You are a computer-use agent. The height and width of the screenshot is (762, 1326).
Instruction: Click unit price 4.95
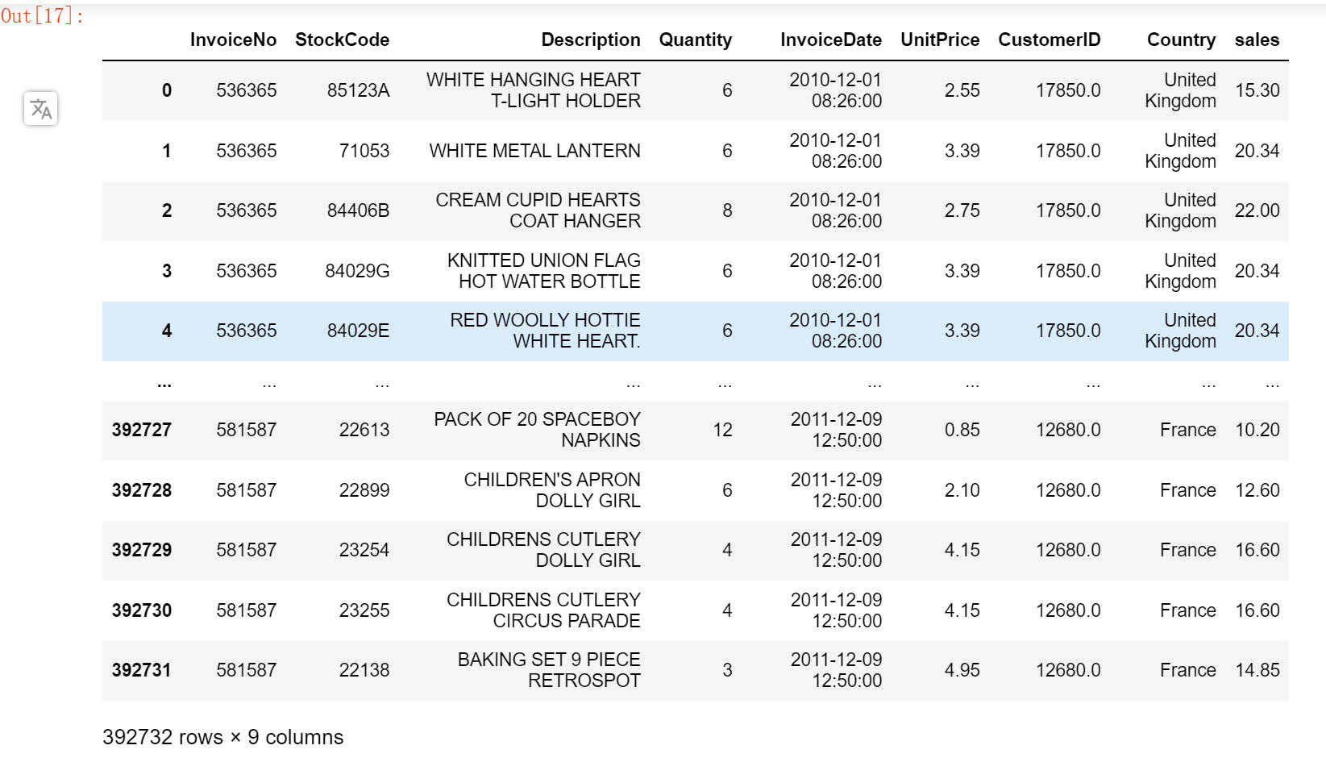pyautogui.click(x=962, y=670)
